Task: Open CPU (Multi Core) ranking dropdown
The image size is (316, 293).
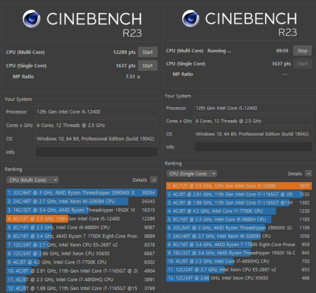Action: pos(33,180)
